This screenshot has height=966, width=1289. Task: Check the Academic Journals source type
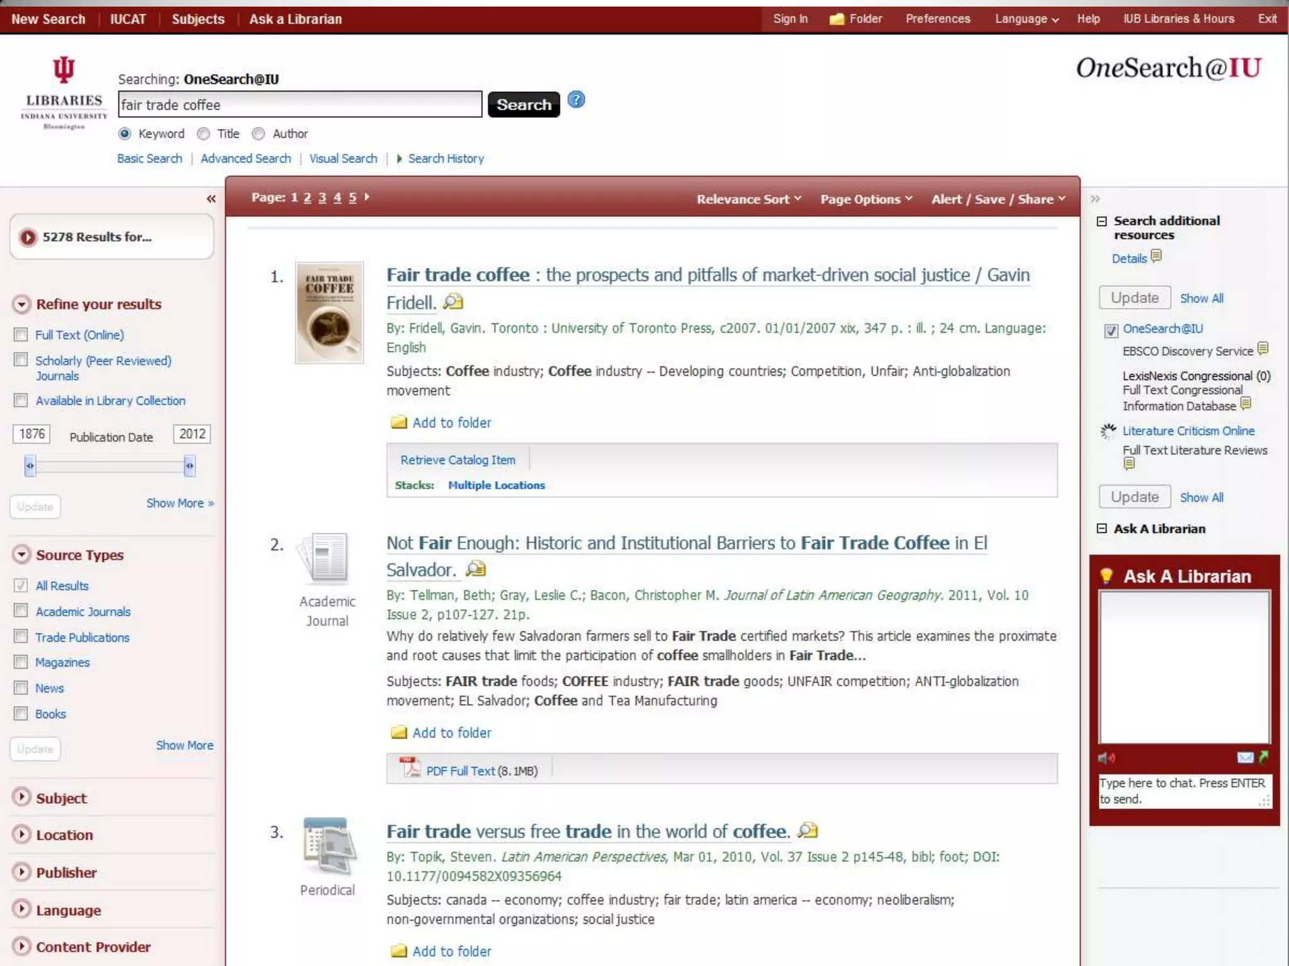coord(21,611)
